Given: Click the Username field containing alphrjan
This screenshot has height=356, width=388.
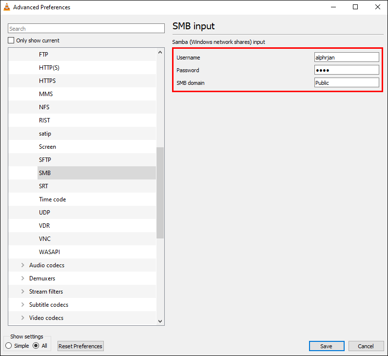Looking at the screenshot, I should pos(347,57).
